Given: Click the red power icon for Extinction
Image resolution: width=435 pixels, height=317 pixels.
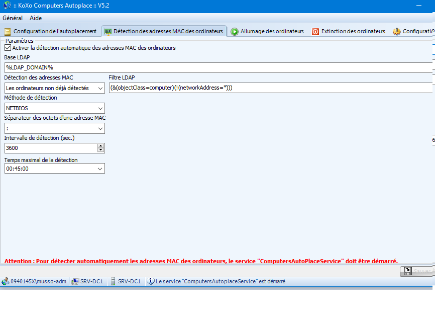Looking at the screenshot, I should point(315,32).
